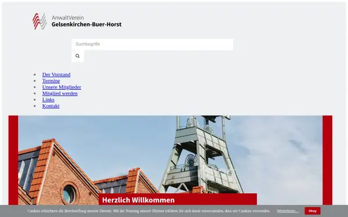Click the Herzlich Willkommen banner heading
This screenshot has width=348, height=217.
tap(138, 200)
